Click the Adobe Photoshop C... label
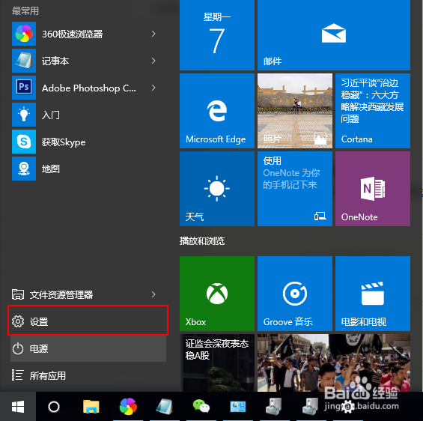The width and height of the screenshot is (423, 421). [x=89, y=88]
